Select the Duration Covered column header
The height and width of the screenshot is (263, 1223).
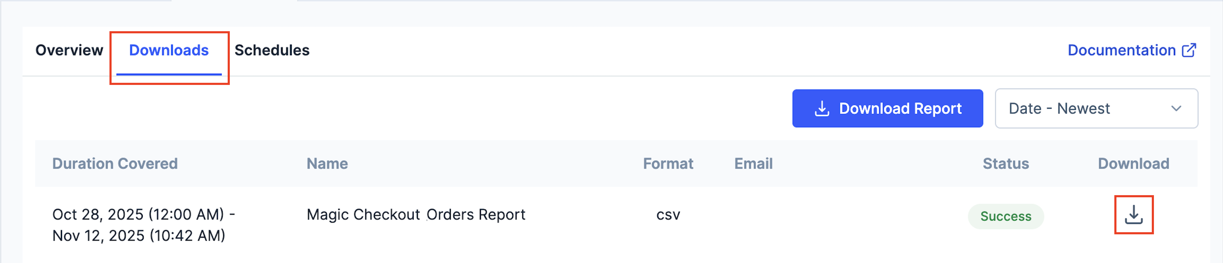coord(115,163)
